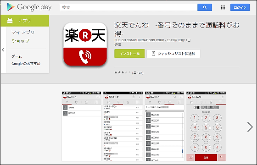
Task: Open FUSION COMMUNICATIONS CORP. developer link
Action: point(140,40)
